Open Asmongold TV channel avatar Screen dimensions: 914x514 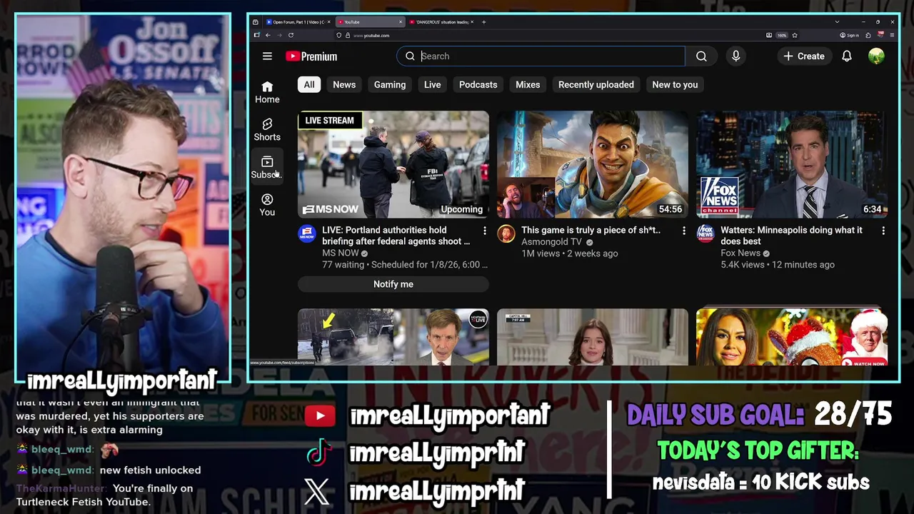(506, 233)
